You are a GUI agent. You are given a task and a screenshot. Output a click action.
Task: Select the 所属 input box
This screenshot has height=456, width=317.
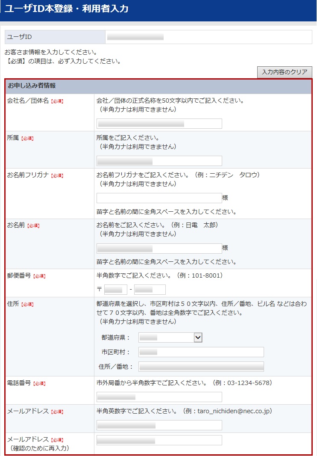point(159,161)
